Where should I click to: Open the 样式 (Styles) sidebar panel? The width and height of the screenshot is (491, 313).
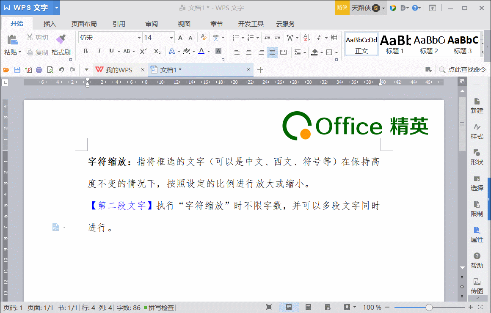477,132
